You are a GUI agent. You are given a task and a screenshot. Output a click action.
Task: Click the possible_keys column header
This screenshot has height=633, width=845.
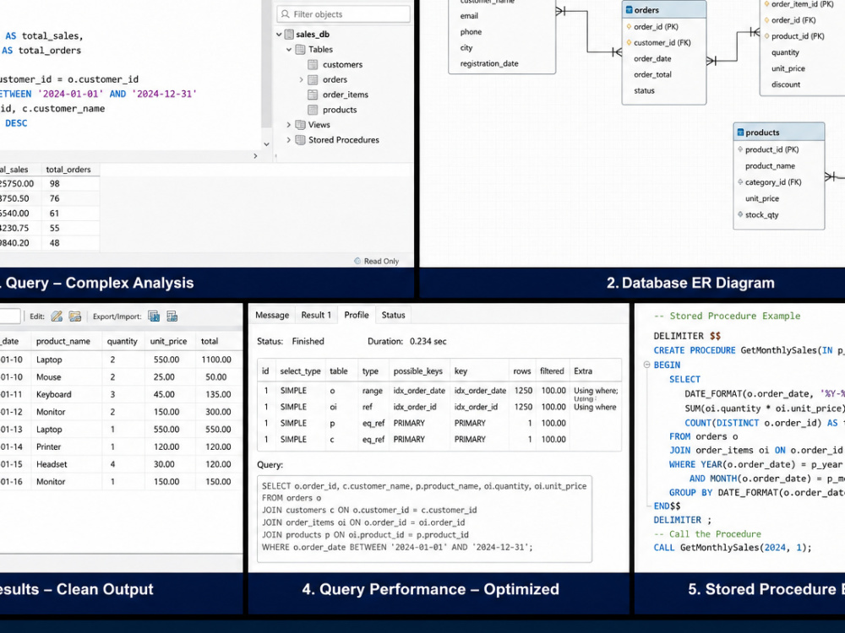click(x=418, y=371)
